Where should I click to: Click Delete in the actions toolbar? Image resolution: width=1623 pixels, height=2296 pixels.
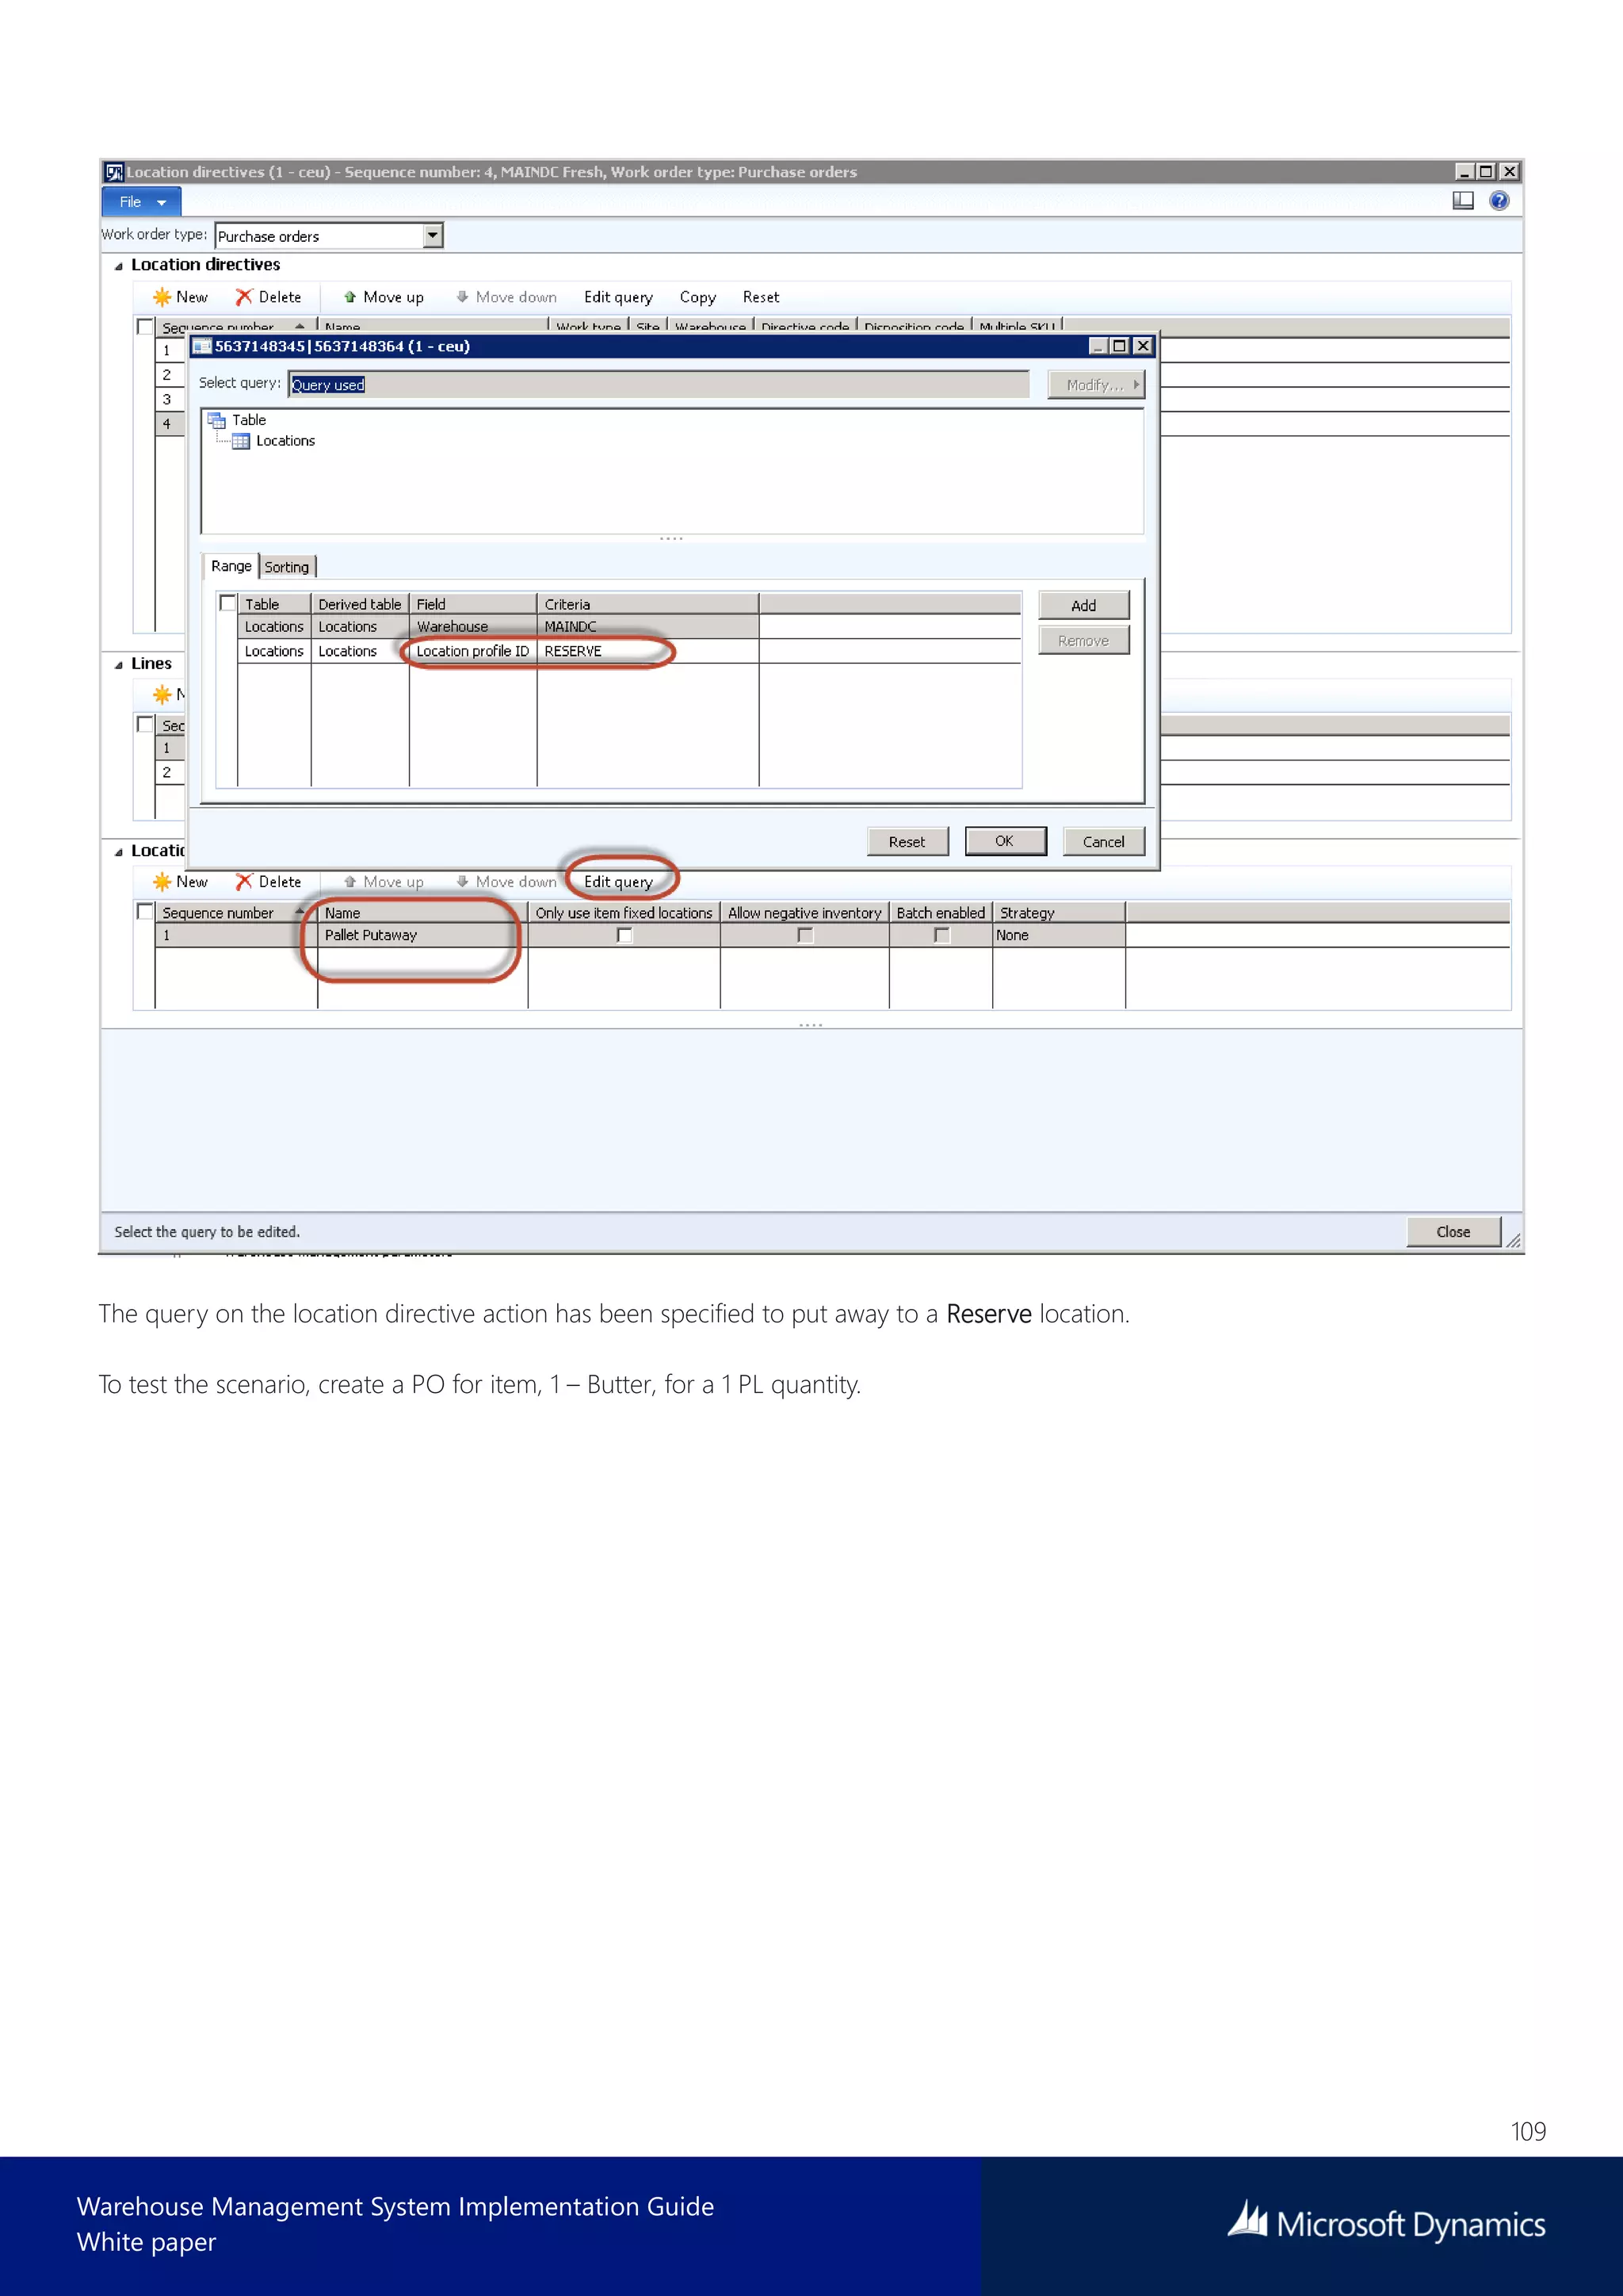point(269,882)
